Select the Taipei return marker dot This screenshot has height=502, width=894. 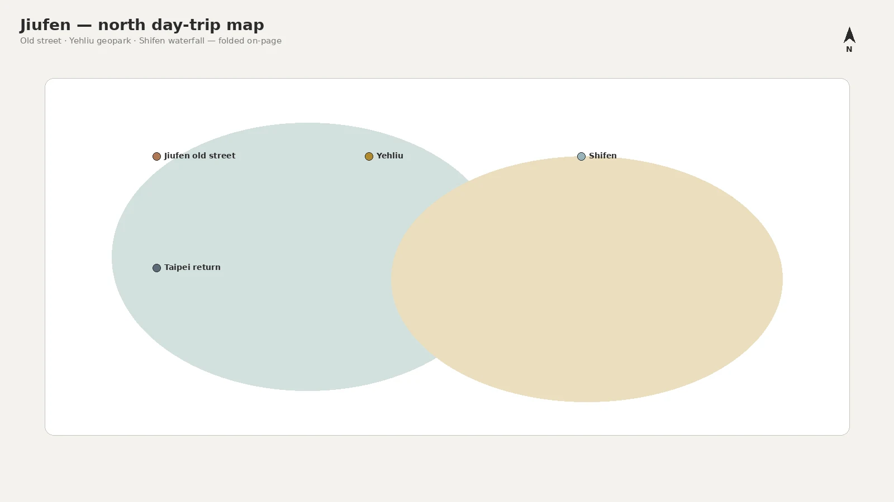tap(156, 268)
